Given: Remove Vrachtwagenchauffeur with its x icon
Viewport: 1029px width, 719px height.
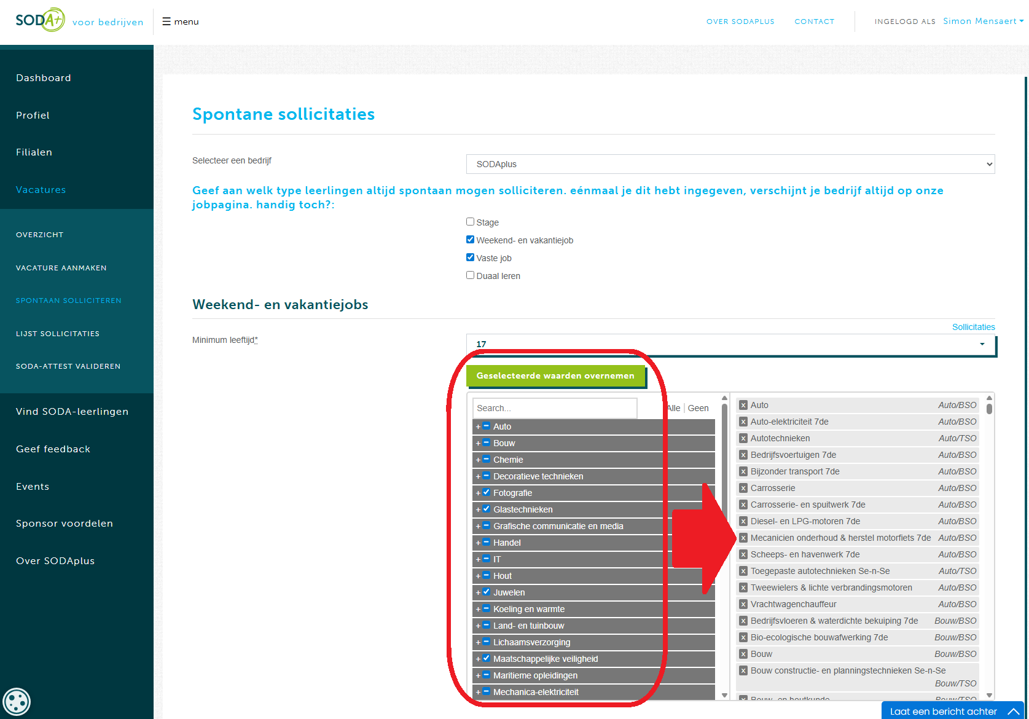Looking at the screenshot, I should point(743,604).
